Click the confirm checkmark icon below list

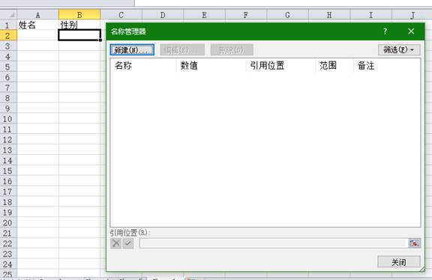tap(128, 243)
